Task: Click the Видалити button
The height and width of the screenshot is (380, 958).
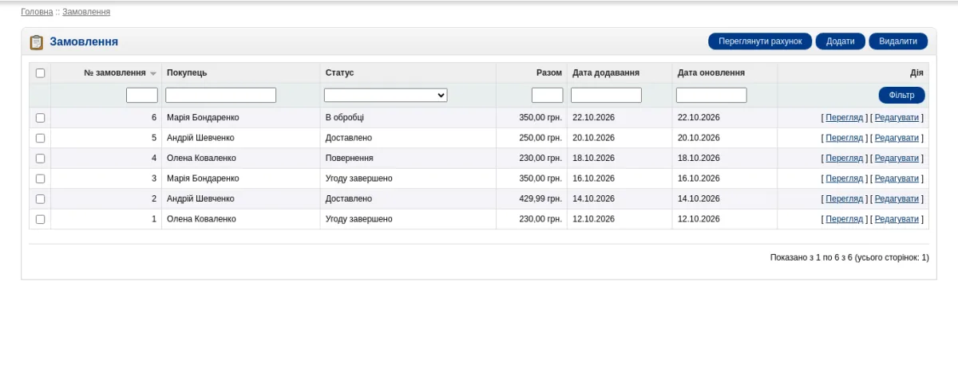Action: tap(898, 41)
